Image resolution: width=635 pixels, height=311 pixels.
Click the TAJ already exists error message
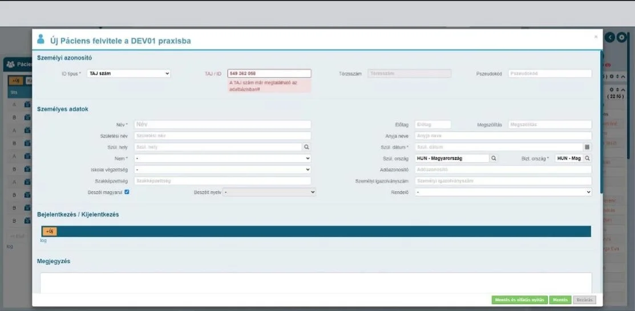click(269, 86)
